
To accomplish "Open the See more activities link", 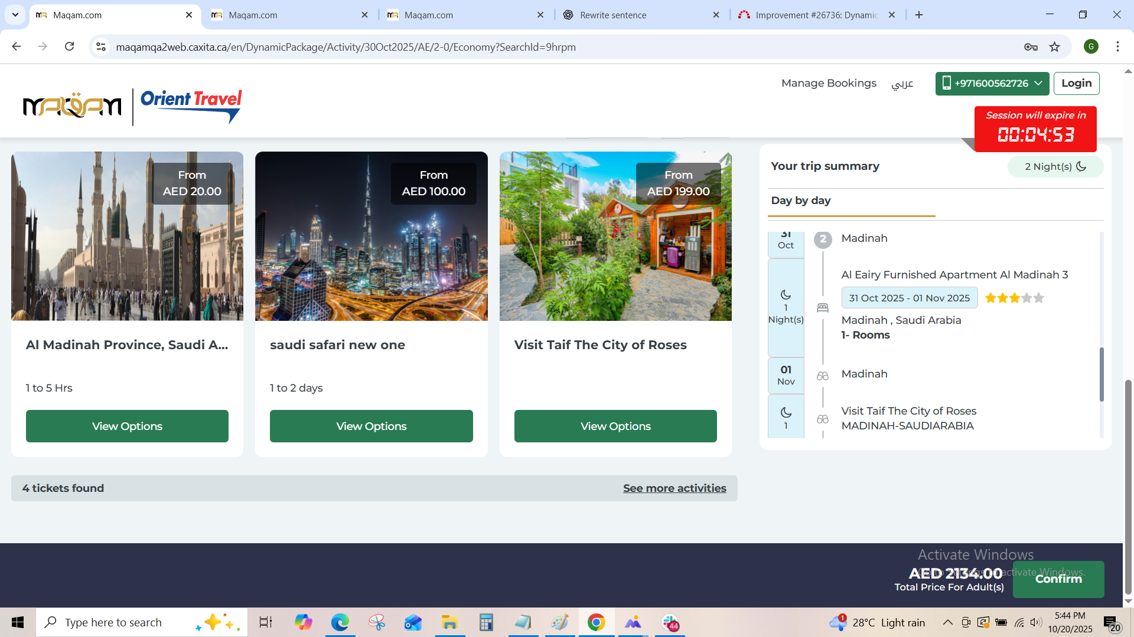I will [674, 488].
